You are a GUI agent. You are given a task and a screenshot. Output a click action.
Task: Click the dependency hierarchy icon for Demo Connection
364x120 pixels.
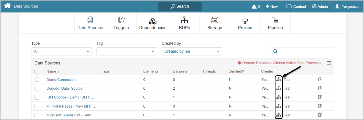click(x=279, y=79)
